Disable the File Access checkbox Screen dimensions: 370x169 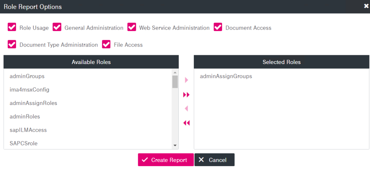[x=107, y=44]
